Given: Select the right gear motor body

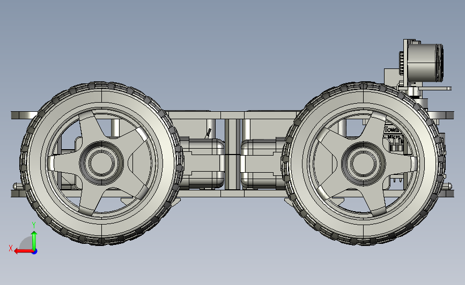Looking at the screenshot, I should click(262, 164).
